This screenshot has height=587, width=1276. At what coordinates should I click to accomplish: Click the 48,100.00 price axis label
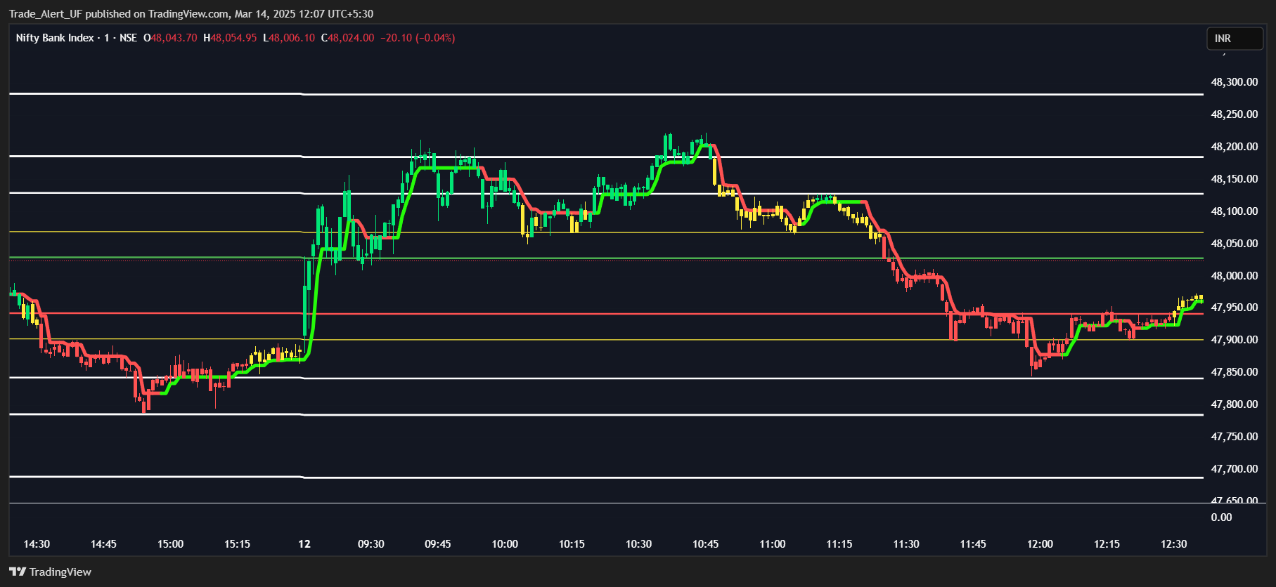click(1234, 211)
